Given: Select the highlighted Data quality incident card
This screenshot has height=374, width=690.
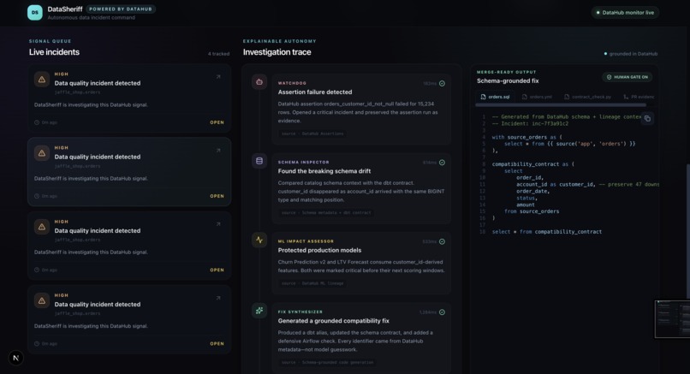Looking at the screenshot, I should (x=129, y=172).
